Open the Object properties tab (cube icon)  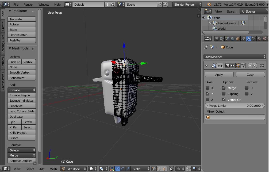238,39
